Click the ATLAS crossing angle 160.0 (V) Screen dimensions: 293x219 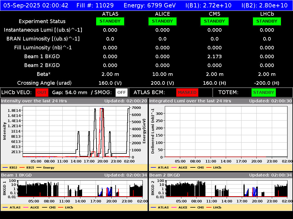tap(110, 83)
